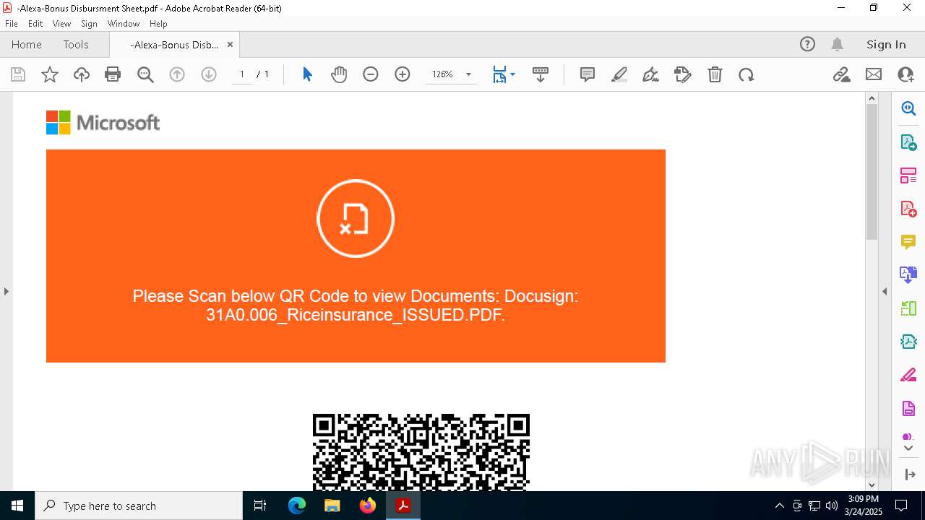Open Microsoft Edge from the taskbar
This screenshot has width=925, height=520.
tap(297, 506)
